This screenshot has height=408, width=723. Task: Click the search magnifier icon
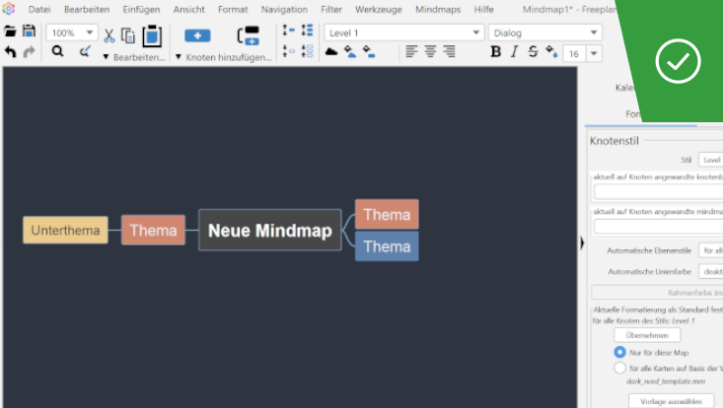pos(57,51)
